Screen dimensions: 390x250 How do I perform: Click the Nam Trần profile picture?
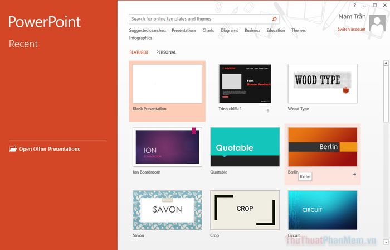click(377, 23)
